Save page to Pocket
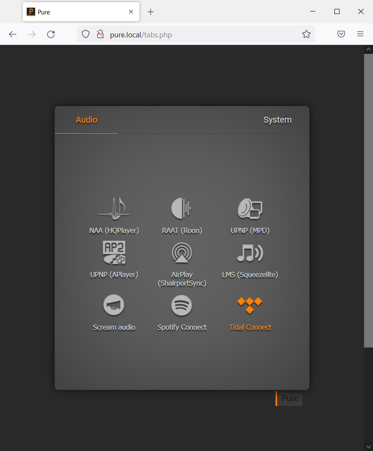This screenshot has width=373, height=451. pos(341,34)
